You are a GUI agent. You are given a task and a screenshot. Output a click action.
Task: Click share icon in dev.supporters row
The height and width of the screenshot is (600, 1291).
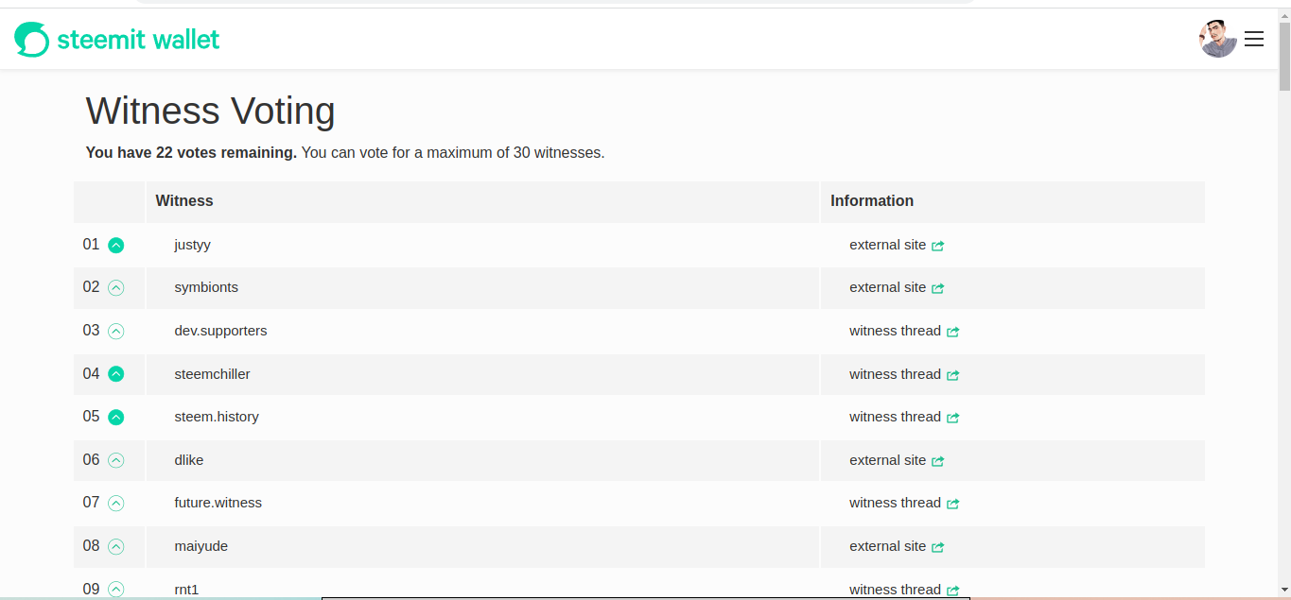[x=953, y=332]
